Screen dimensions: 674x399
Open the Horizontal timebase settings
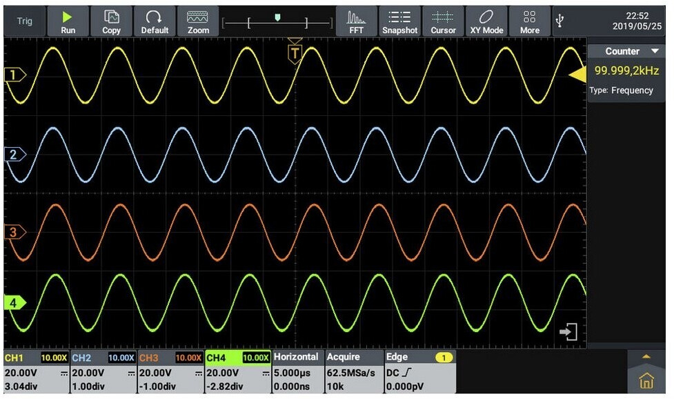tap(297, 372)
